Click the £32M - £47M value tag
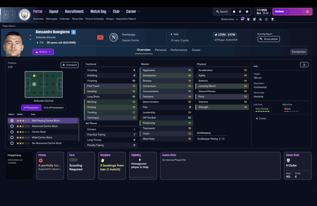Viewport: 317px width, 206px height. point(225,34)
